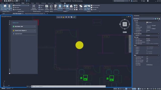Switch to Data Extraction and Multileaders Sample tab
Image resolution: width=161 pixels, height=90 pixels.
point(34,13)
